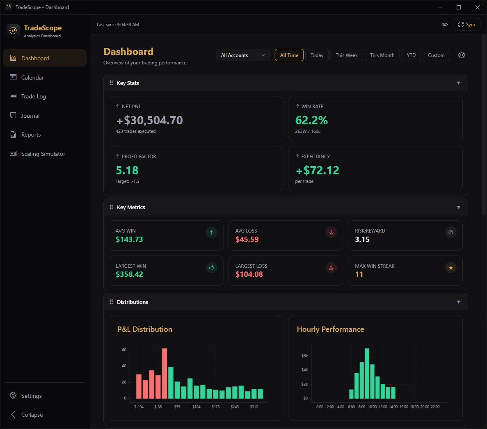Screen dimensions: 487x429
Task: Click the star icon on Max Win Streak
Action: (x=450, y=267)
